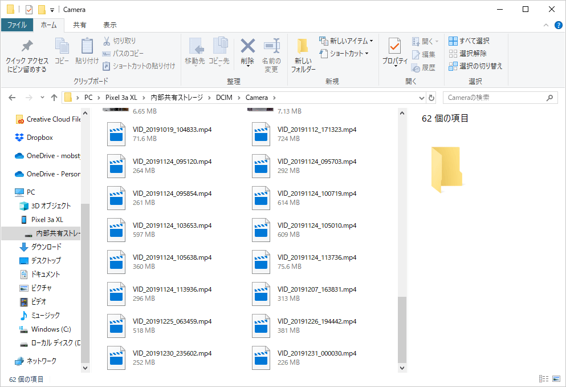Click the New Folder (新しいフォルダー) icon
This screenshot has width=566, height=387.
[x=303, y=47]
